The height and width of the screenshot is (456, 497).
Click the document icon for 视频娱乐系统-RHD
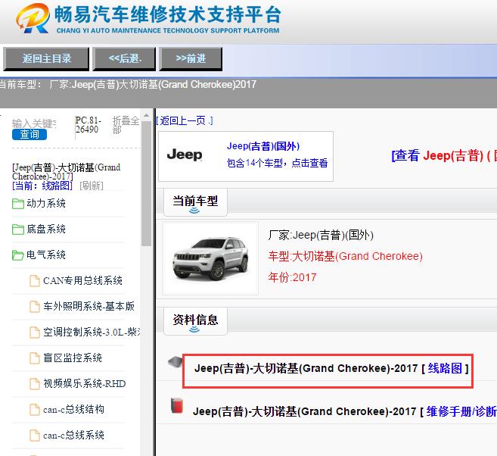(35, 383)
